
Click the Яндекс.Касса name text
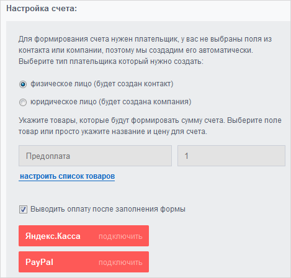tap(53, 236)
